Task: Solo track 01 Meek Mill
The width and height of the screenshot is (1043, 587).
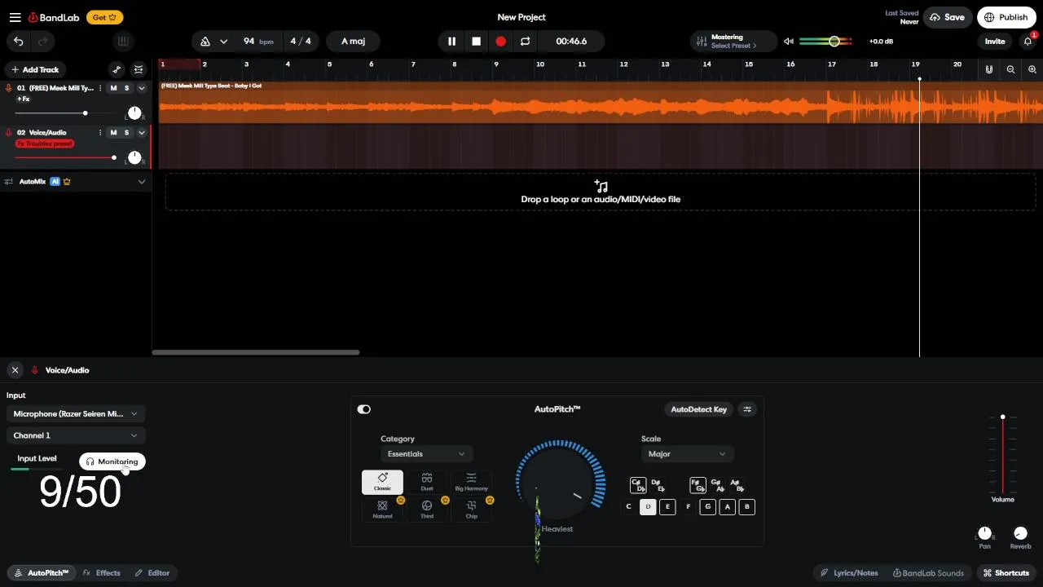Action: coord(127,88)
